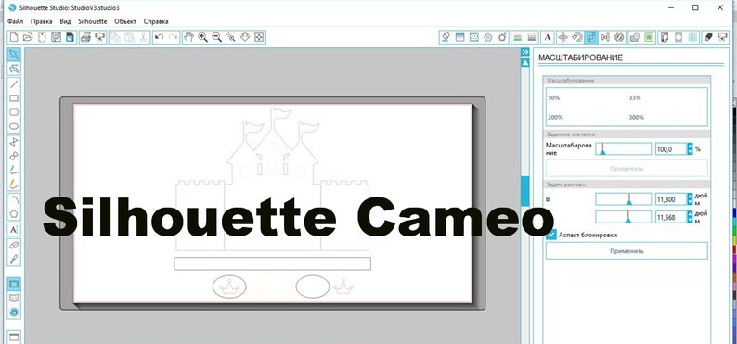
Task: Open the Справка menu
Action: coord(156,21)
